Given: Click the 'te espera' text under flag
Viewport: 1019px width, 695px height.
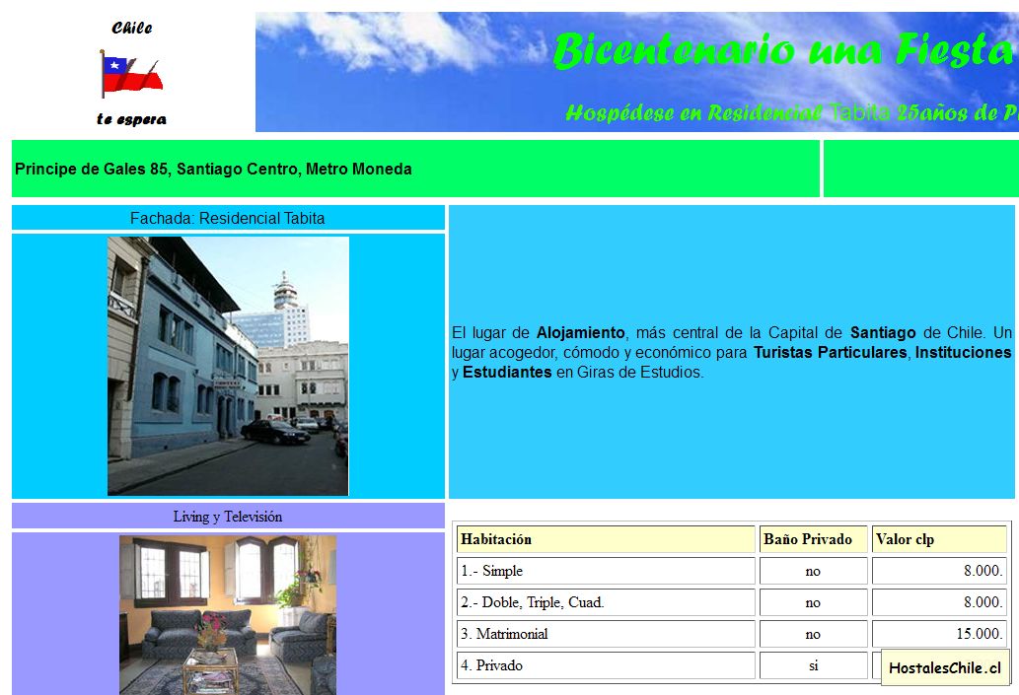Looking at the screenshot, I should [131, 119].
